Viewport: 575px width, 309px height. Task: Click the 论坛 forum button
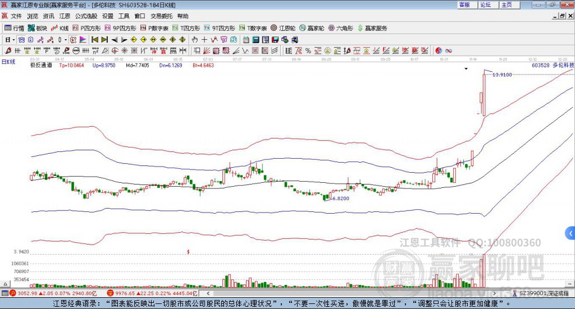[x=488, y=4]
